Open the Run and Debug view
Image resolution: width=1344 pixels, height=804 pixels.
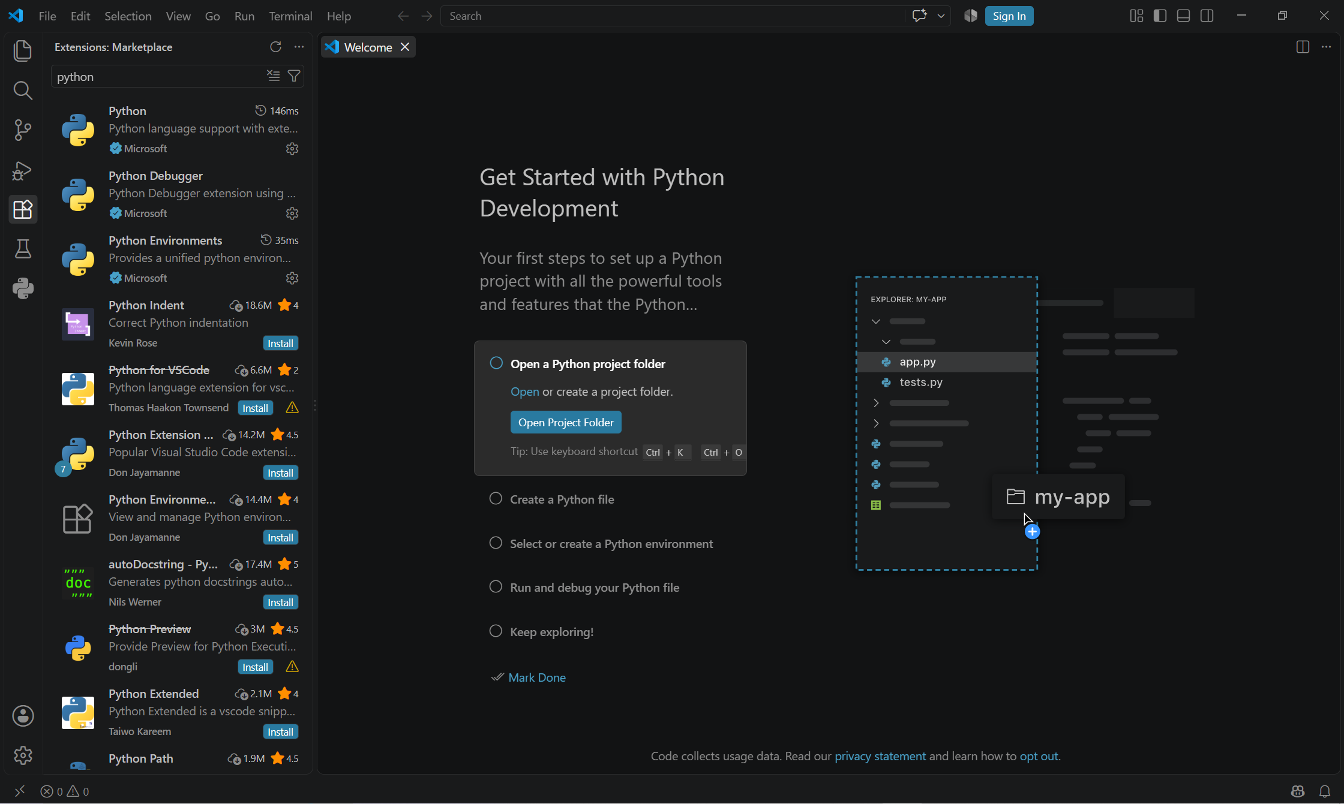point(23,170)
